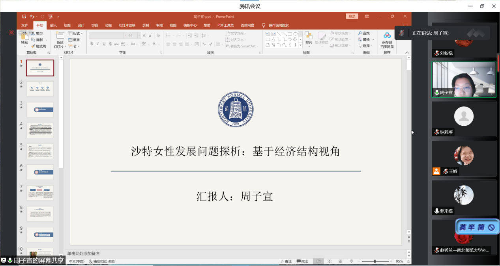
Task: Click the orange host icon beside 王娇
Action: [436, 171]
